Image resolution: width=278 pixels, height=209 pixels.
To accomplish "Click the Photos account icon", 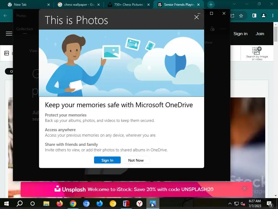I will point(212,29).
